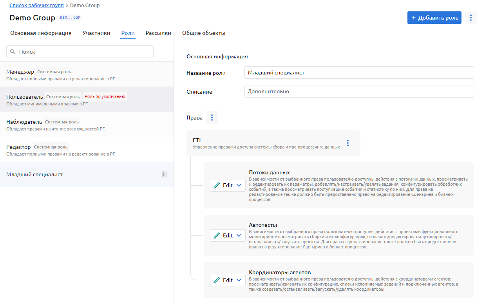Open page options menu in header
Screen dimensions: 485x304
471,18
